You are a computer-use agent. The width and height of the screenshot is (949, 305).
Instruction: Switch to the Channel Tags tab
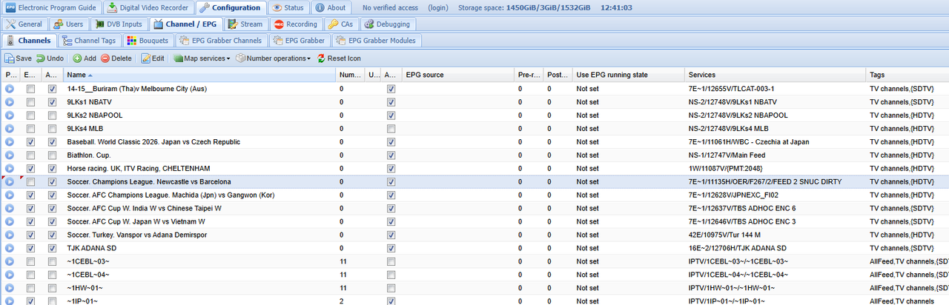pos(89,40)
